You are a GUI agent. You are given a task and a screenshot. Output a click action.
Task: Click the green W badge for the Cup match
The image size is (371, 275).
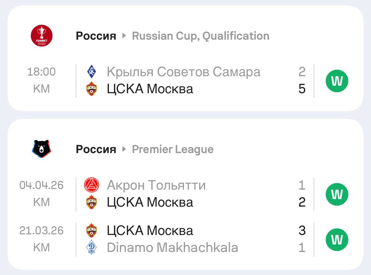tap(337, 81)
